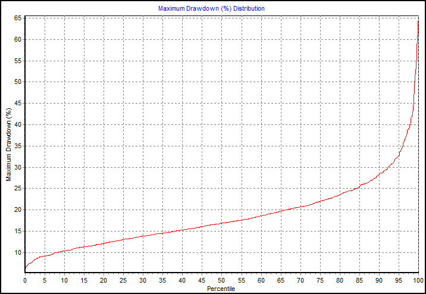This screenshot has width=426, height=294.
Task: Click the vertical axis title "Maximum Drawdown (%)"
Action: pyautogui.click(x=9, y=145)
